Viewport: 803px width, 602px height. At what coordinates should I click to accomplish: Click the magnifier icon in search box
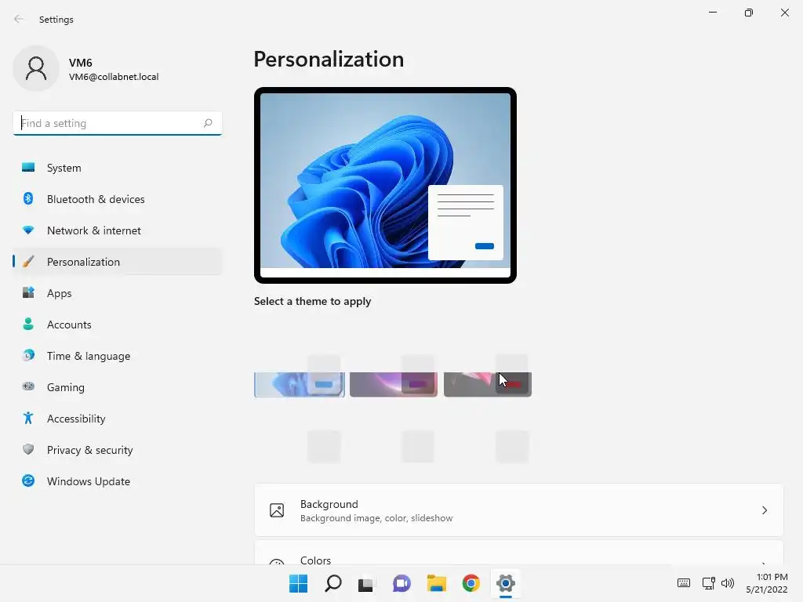point(207,123)
